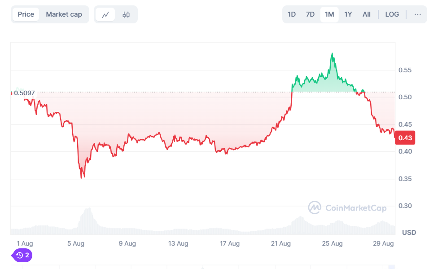Click the 0.55 price axis label

(x=405, y=70)
